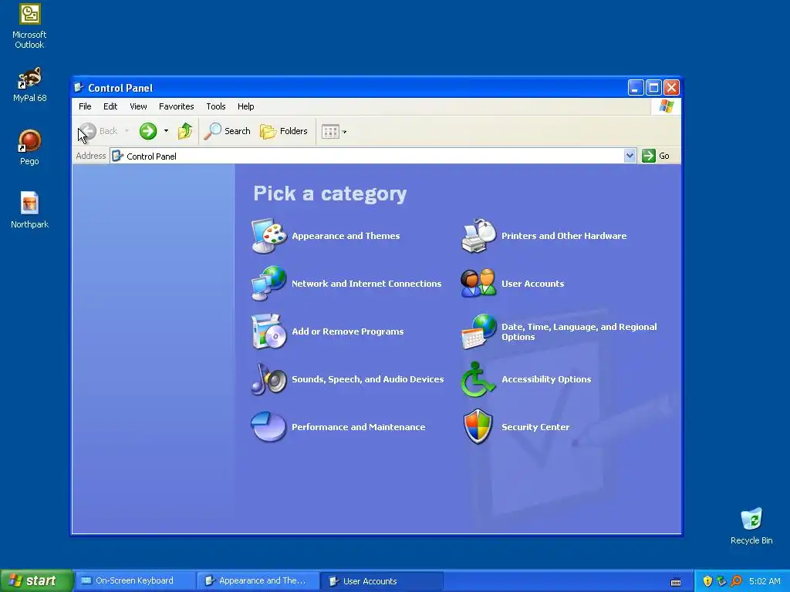Image resolution: width=790 pixels, height=592 pixels.
Task: Click Sounds, Speech, and Audio Devices link
Action: tap(368, 379)
